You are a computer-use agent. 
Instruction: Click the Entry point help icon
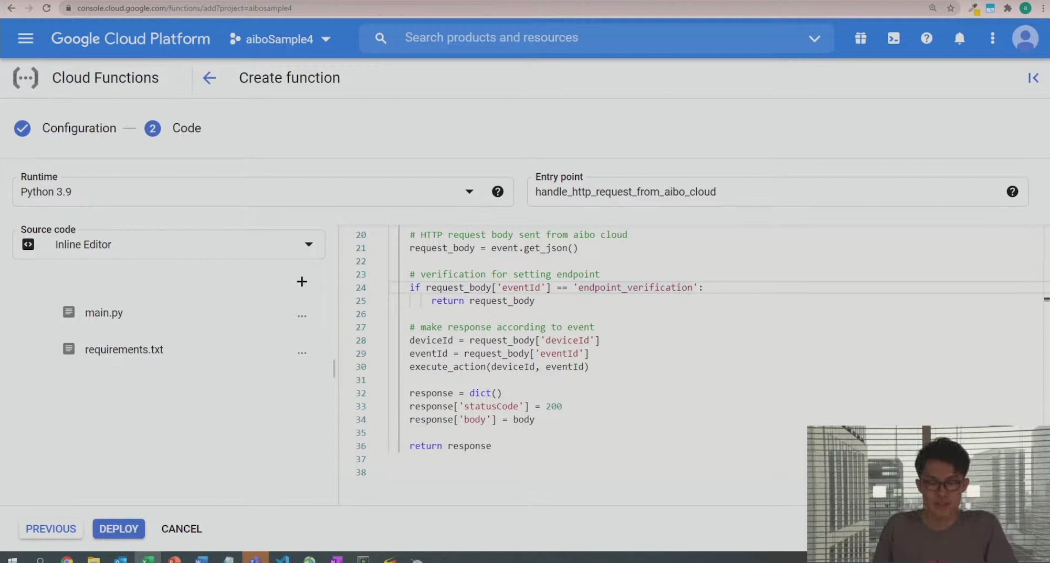click(1012, 192)
